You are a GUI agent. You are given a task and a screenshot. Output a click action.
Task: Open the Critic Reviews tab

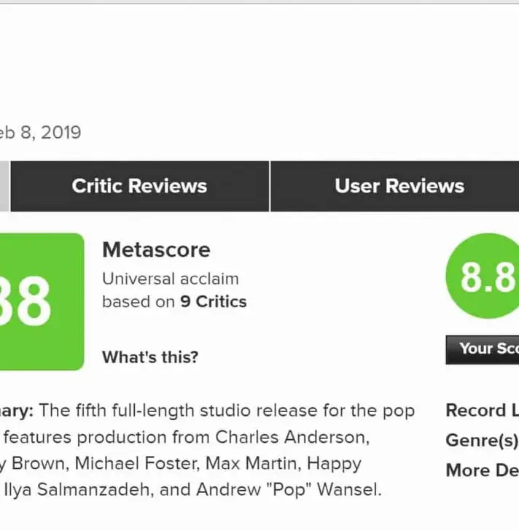(139, 186)
